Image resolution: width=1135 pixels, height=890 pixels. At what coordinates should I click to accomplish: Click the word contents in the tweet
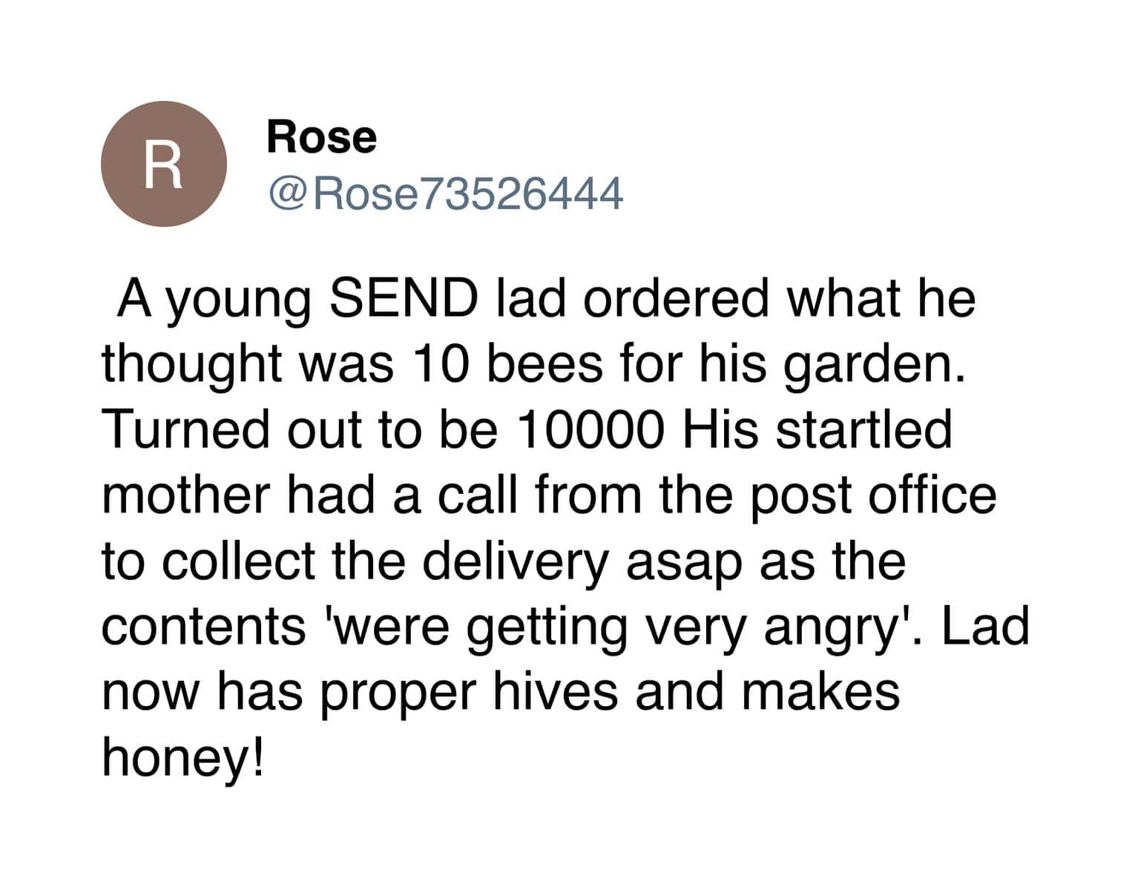click(x=203, y=627)
